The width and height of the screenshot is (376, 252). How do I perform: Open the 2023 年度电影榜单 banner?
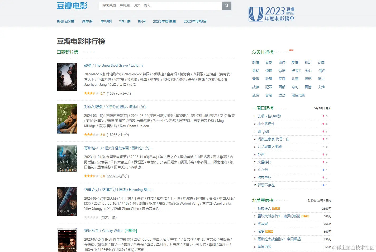(x=272, y=14)
